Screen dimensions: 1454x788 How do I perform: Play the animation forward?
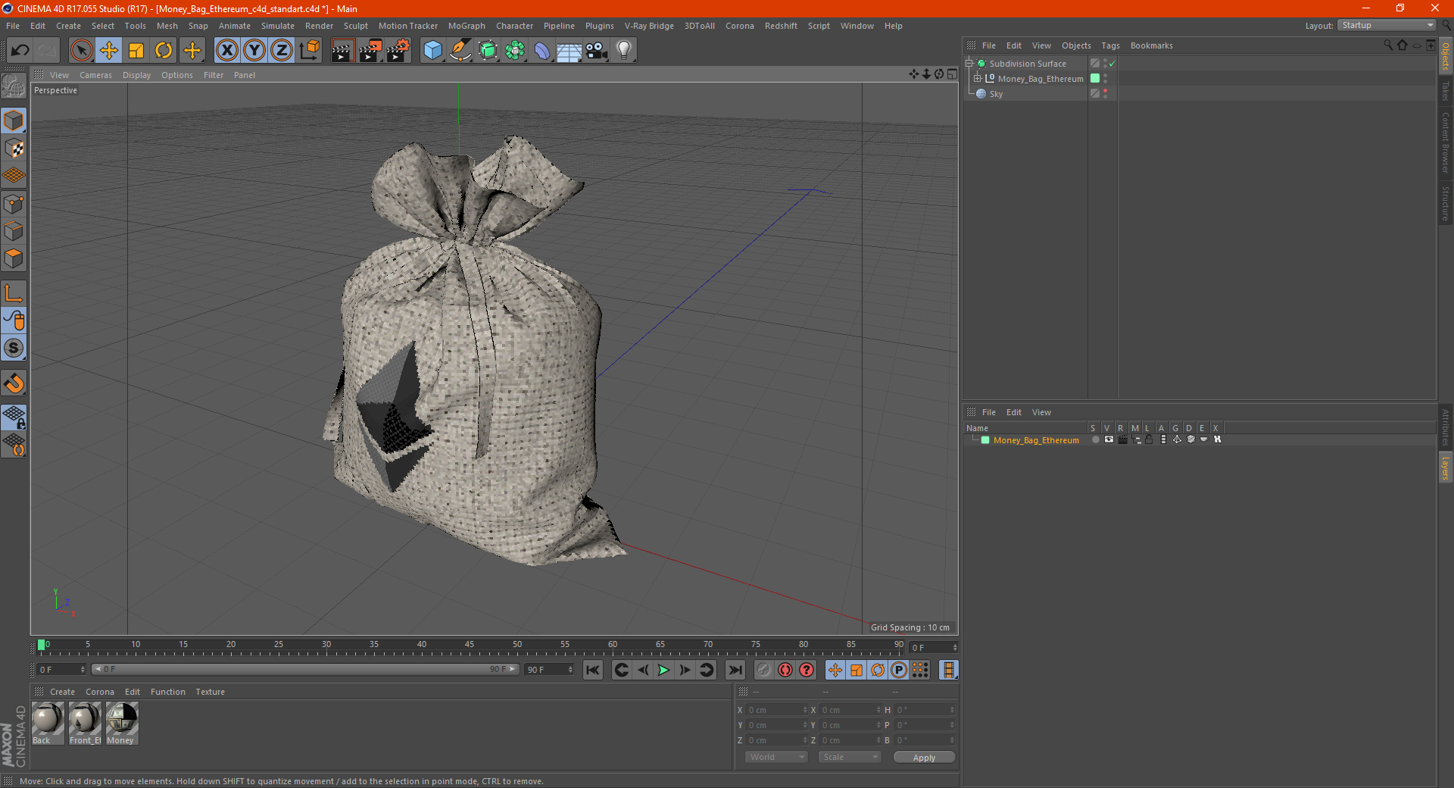tap(663, 670)
